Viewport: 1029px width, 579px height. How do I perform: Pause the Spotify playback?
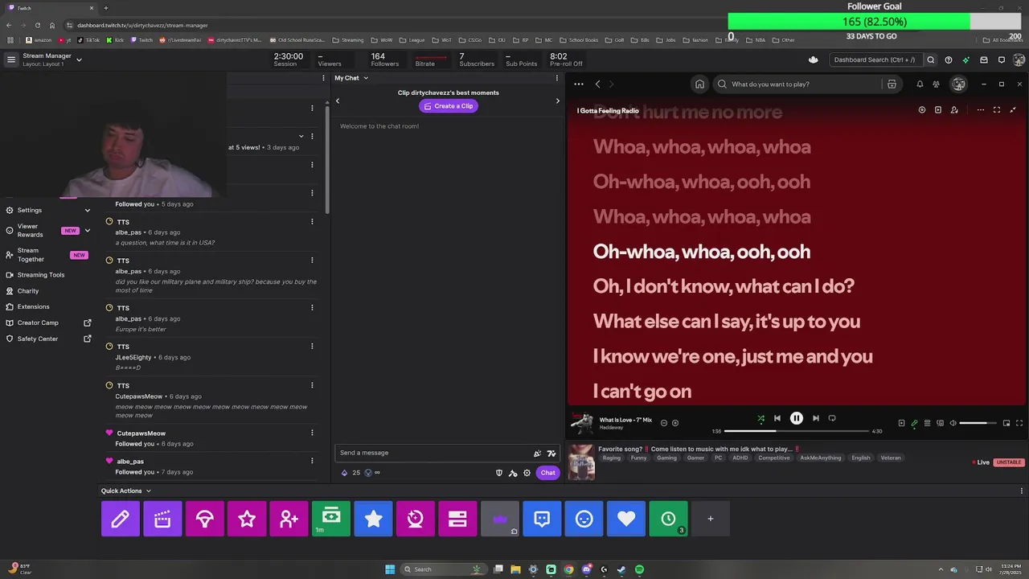[796, 418]
